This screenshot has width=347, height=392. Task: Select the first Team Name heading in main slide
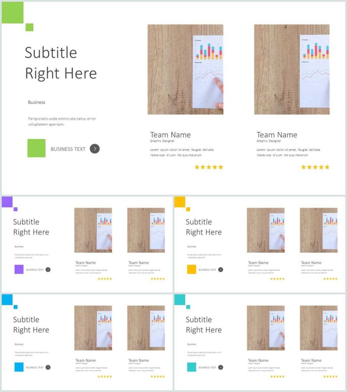[x=170, y=135]
